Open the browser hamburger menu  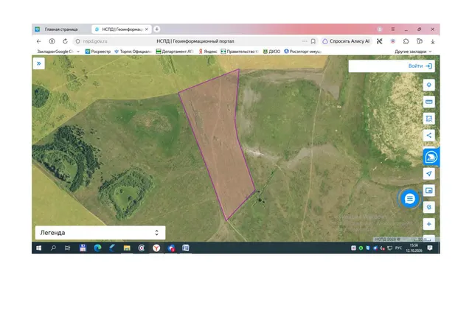[x=393, y=29]
